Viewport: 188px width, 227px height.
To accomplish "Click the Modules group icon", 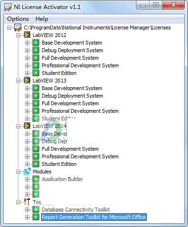I will tap(27, 172).
